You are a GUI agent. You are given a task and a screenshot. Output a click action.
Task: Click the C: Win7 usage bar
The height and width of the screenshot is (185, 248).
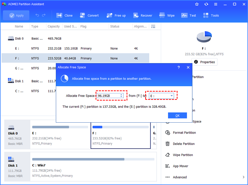pos(93,159)
